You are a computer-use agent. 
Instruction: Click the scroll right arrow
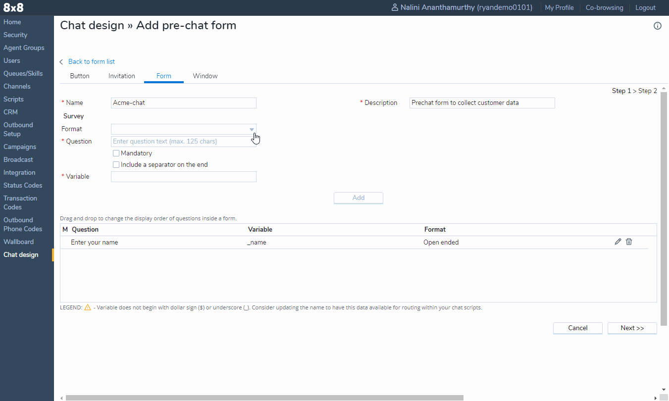(x=656, y=398)
